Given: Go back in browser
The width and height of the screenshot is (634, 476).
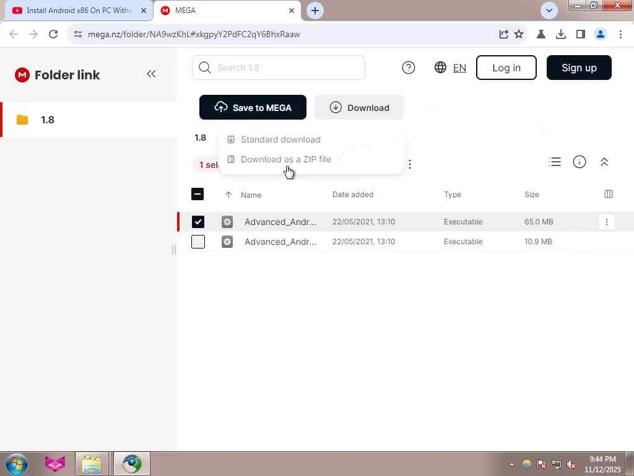Looking at the screenshot, I should (x=14, y=35).
